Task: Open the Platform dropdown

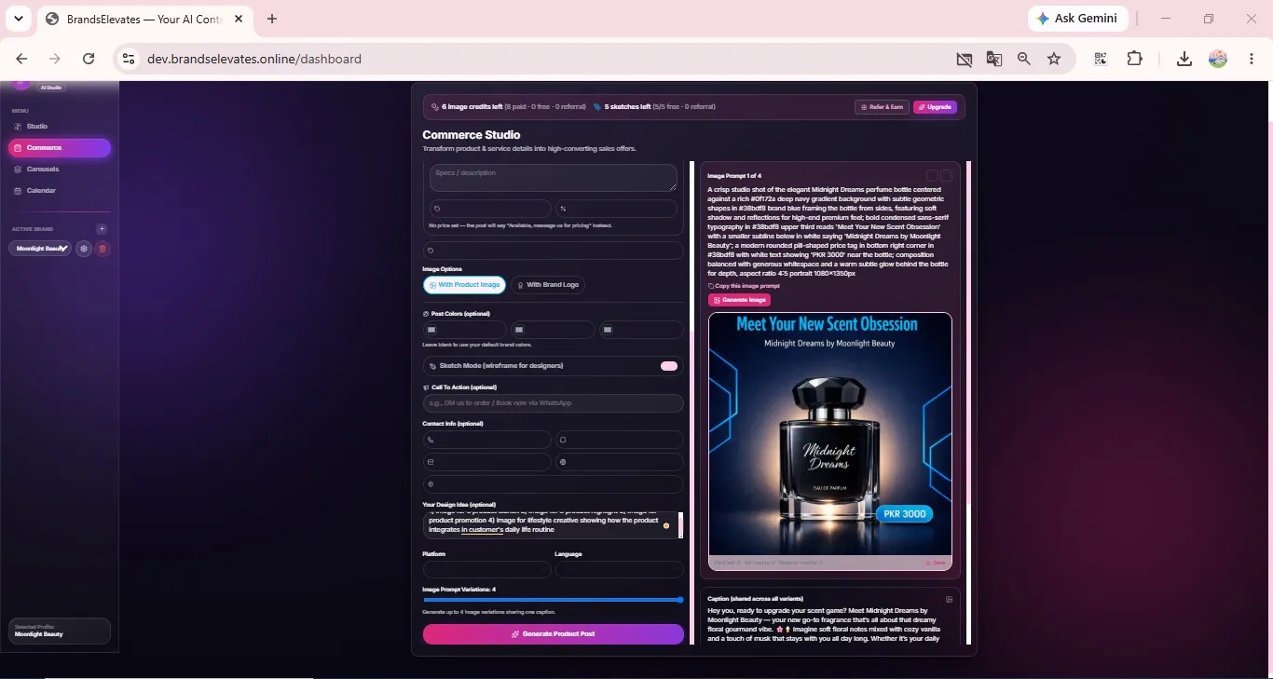Action: (487, 569)
